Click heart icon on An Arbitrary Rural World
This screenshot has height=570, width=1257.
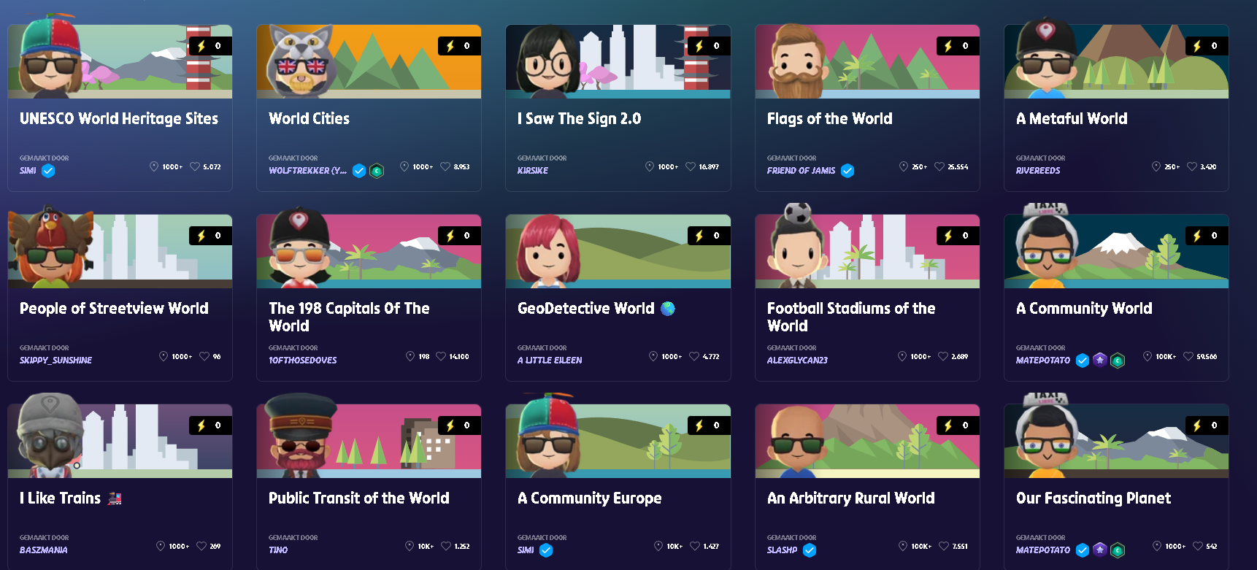click(x=944, y=546)
